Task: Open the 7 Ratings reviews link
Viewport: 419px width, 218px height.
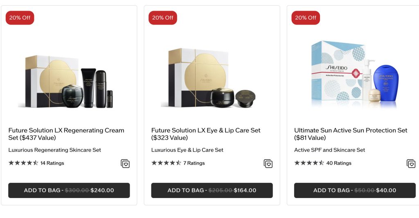Action: click(194, 163)
